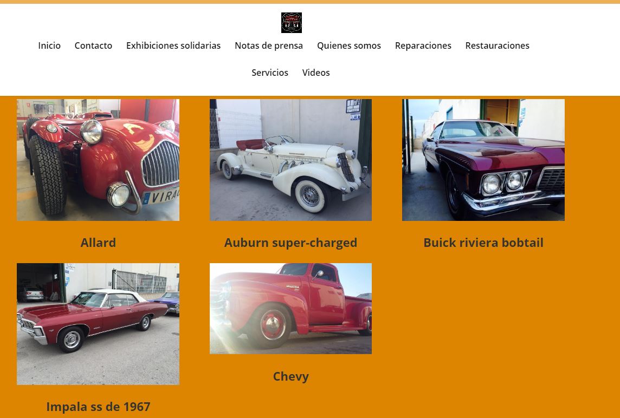The height and width of the screenshot is (418, 620).
Task: Open the purple Buick Riviera photo
Action: 483,160
